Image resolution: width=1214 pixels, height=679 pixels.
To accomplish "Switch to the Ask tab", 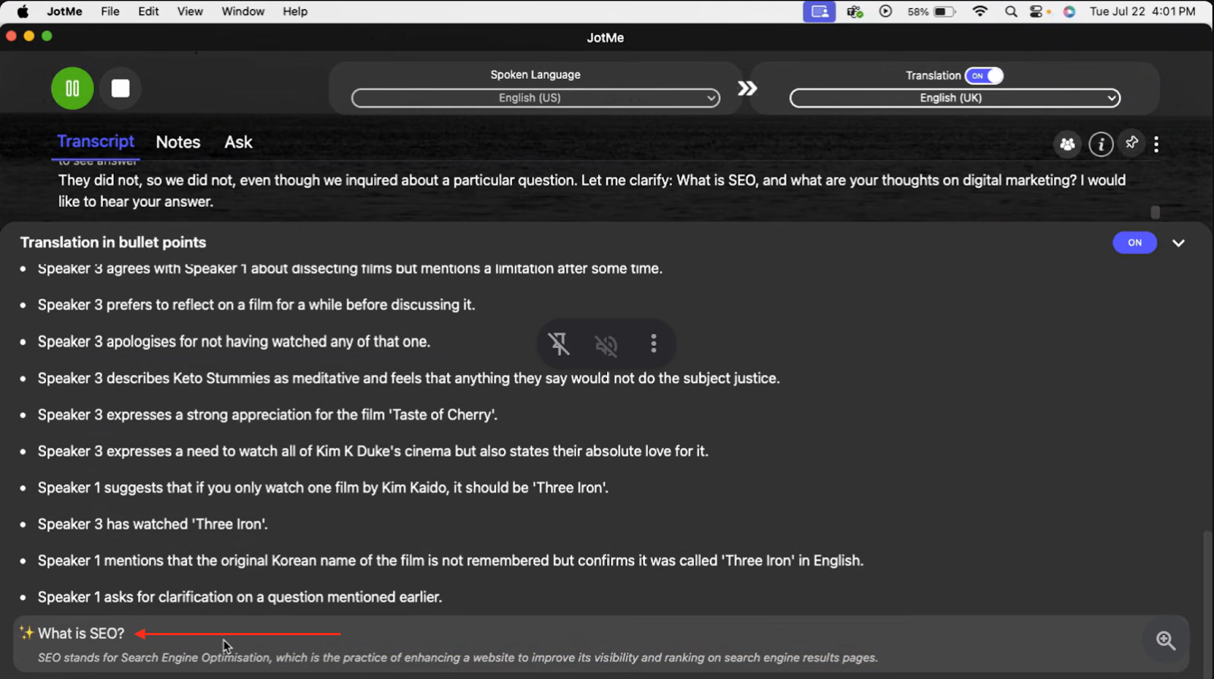I will pyautogui.click(x=238, y=142).
